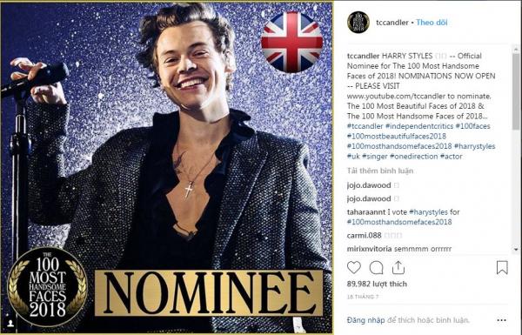Load more comments via Tải thêm bình luận
Screen dimensions: 522x335
click(x=380, y=171)
